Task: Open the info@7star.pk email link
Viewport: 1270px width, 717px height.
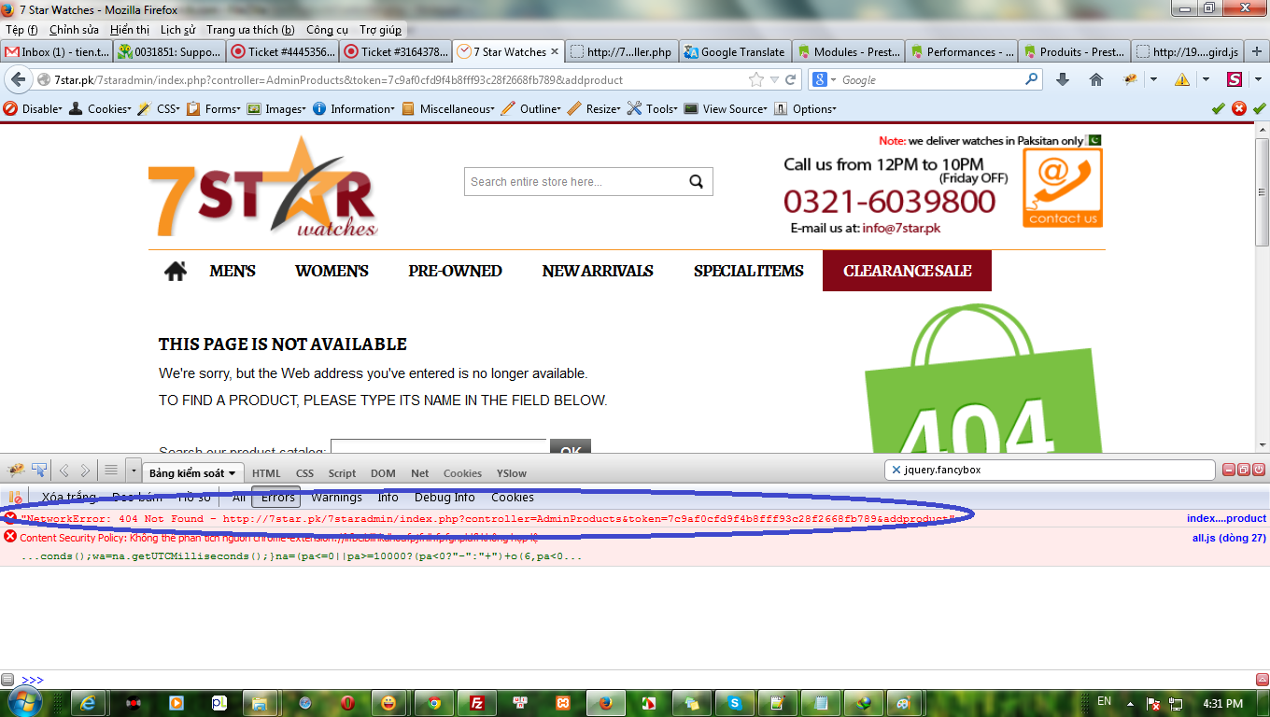Action: 901,228
